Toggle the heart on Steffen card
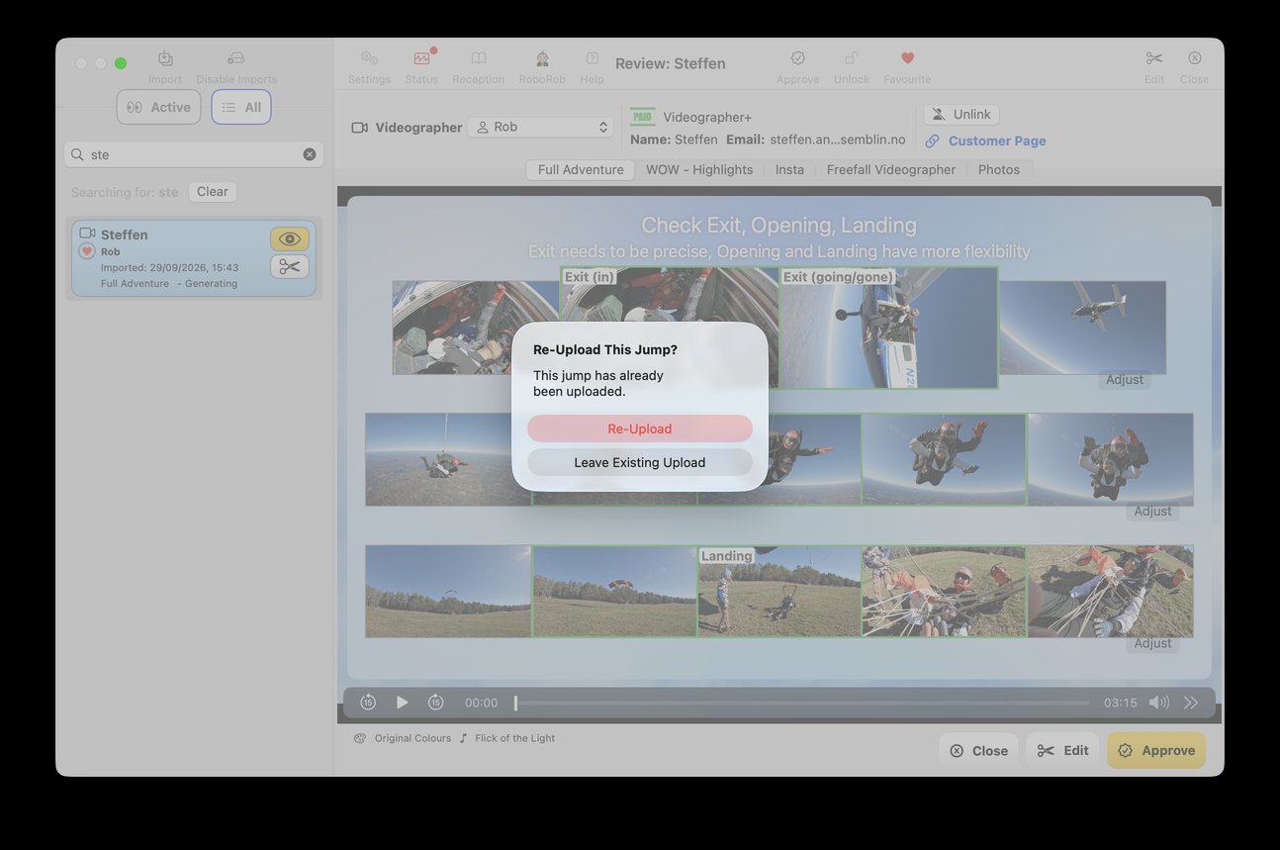1280x850 pixels. (87, 251)
